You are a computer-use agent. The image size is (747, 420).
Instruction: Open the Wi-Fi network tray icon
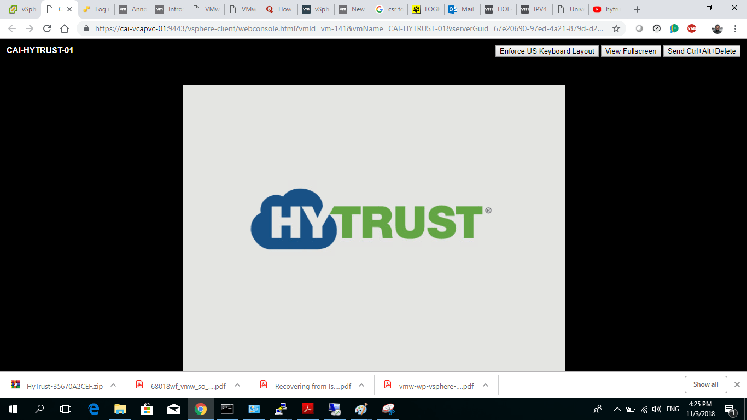point(644,409)
